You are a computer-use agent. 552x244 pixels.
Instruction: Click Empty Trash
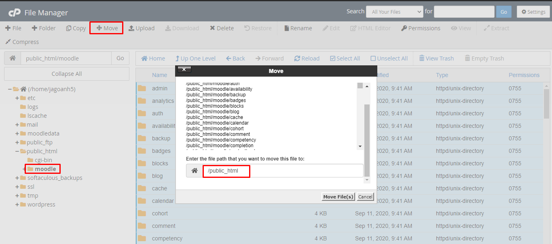click(484, 58)
